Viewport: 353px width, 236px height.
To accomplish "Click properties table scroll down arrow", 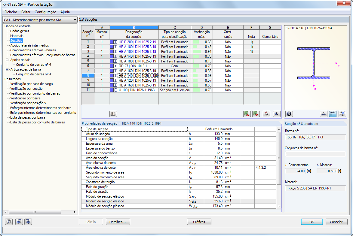I will pyautogui.click(x=279, y=206).
